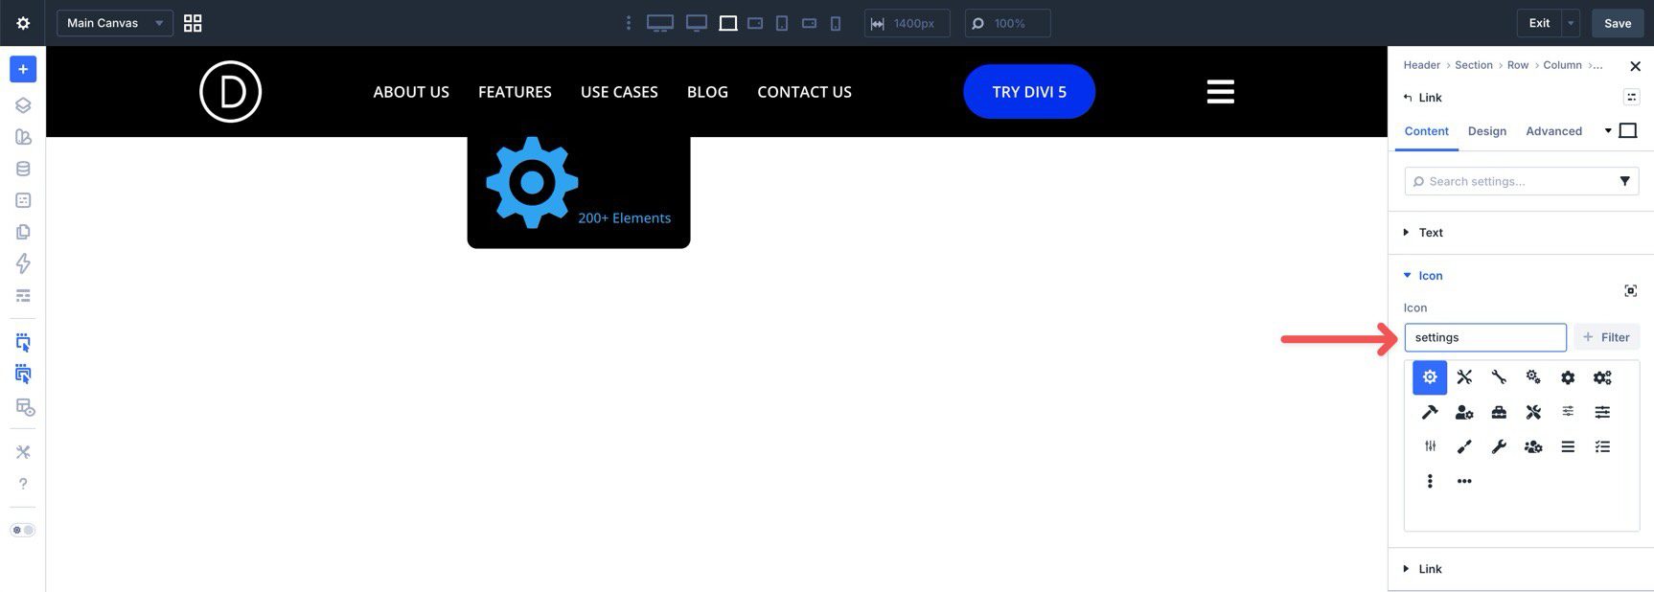The width and height of the screenshot is (1654, 592).
Task: Choose the screwdriver icon in picker
Action: 1464,446
